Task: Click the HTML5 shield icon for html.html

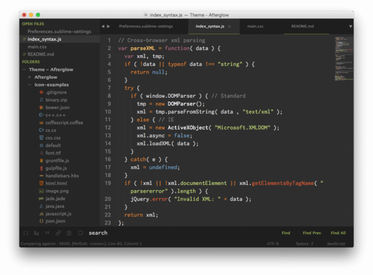Action: coord(41,183)
